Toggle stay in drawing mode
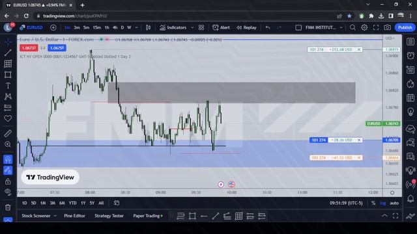This screenshot has width=417, height=234. tap(8, 170)
